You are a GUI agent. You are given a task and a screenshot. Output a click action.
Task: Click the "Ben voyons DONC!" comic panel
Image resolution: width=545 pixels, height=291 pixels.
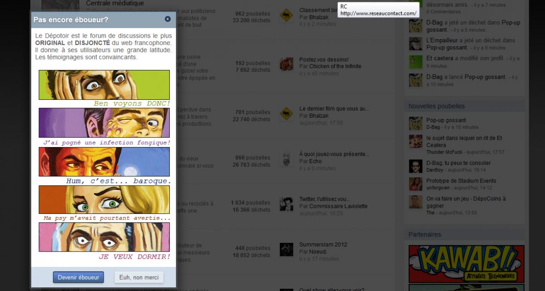point(104,85)
